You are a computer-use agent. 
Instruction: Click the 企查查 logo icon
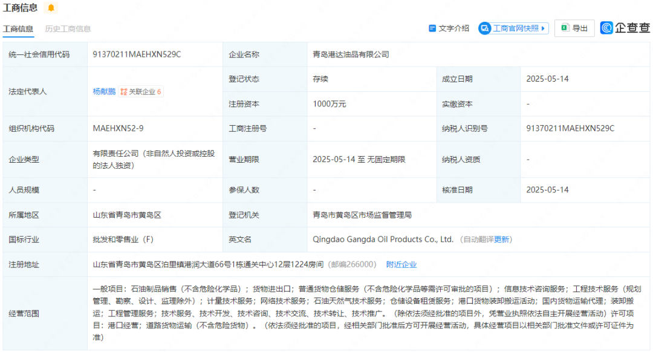606,28
